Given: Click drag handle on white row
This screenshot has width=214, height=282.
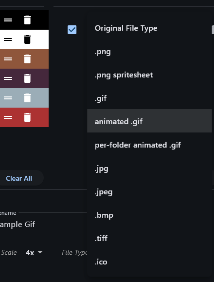Looking at the screenshot, I should tap(8, 39).
